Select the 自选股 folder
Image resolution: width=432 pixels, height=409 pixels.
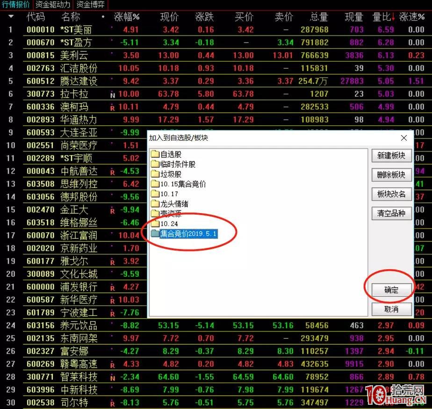[166, 154]
